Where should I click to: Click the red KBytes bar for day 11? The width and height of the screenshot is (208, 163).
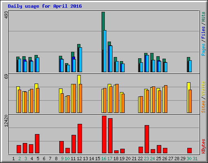coord(74,144)
